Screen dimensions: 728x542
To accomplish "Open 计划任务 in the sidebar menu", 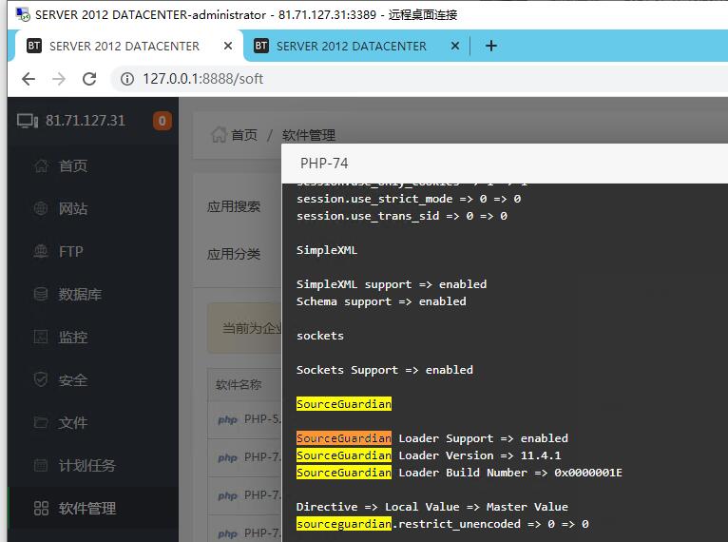I will point(86,465).
